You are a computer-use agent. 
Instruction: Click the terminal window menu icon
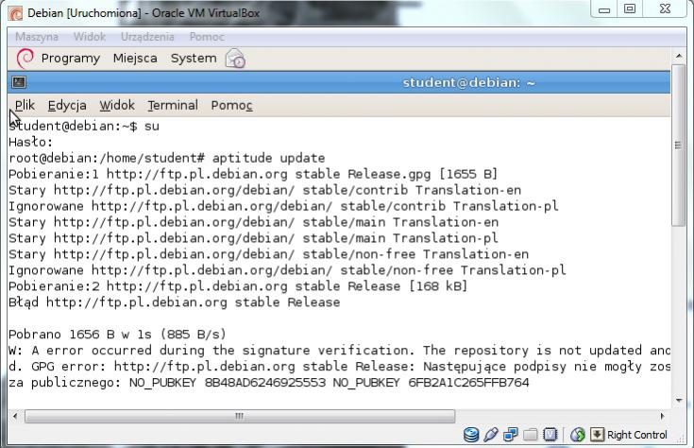point(18,82)
